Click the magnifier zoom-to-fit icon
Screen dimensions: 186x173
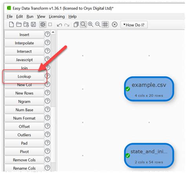point(83,24)
